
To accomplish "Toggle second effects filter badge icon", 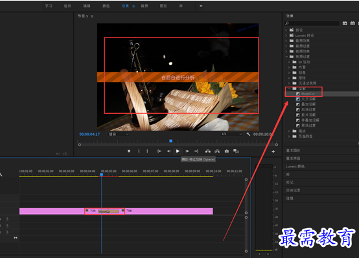I will pyautogui.click(x=353, y=23).
